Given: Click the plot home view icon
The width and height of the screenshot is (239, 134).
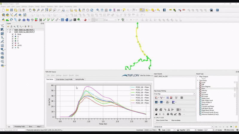Looking at the screenshot, I should point(156,114).
